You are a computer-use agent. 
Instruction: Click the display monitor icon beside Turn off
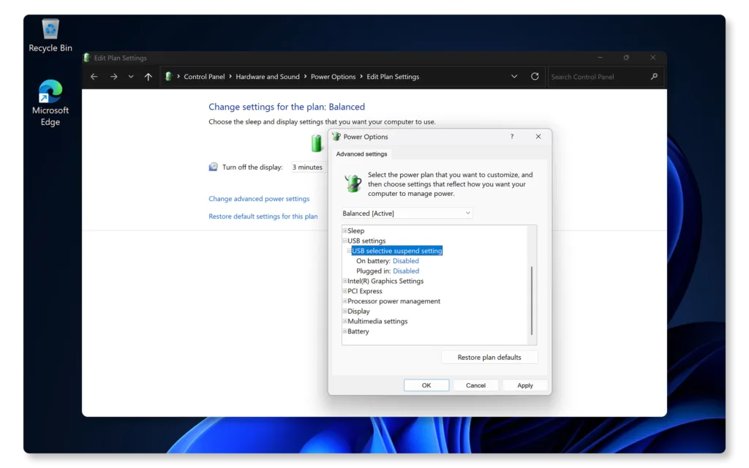[213, 167]
